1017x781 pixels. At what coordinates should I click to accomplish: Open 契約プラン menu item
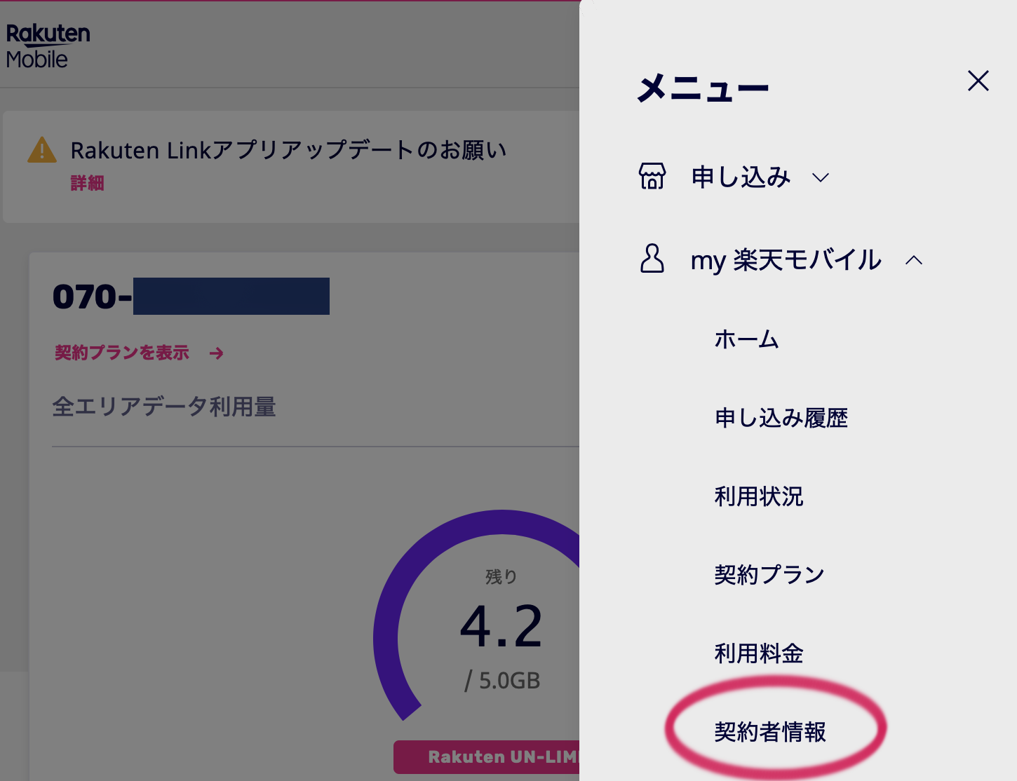coord(769,575)
